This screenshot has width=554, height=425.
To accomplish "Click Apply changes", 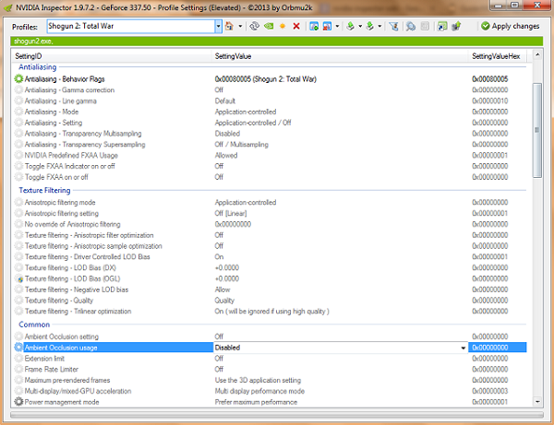I will point(511,26).
